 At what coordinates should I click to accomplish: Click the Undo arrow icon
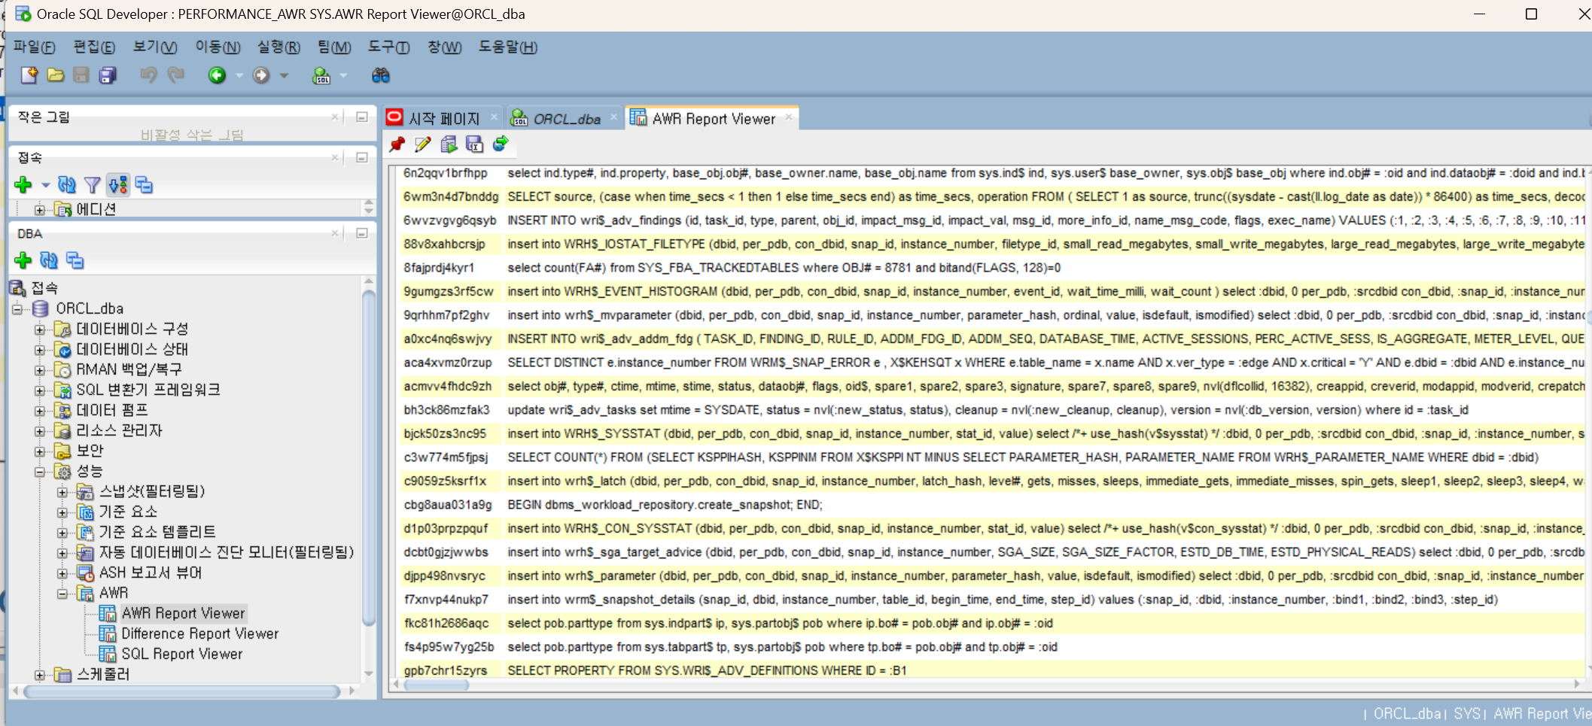coord(148,75)
